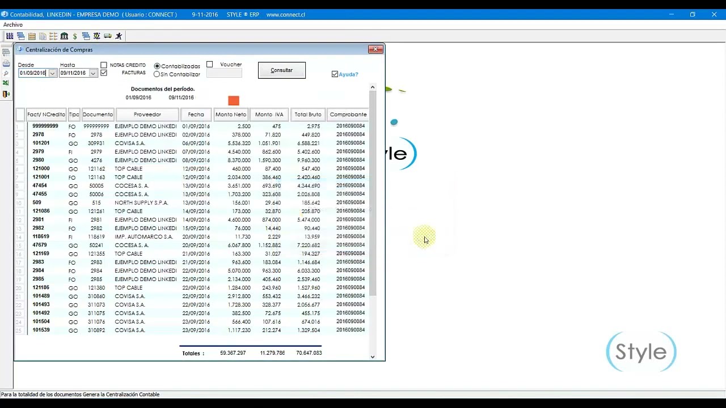Viewport: 726px width, 408px height.
Task: Click the Totales IVA sum 11.279.786
Action: [x=272, y=353]
